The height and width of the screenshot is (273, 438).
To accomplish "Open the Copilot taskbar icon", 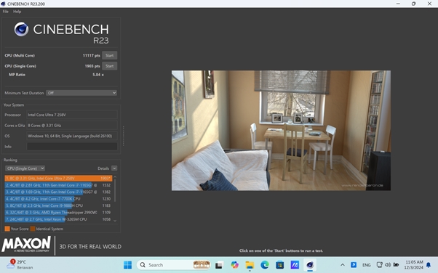I will [x=234, y=265].
